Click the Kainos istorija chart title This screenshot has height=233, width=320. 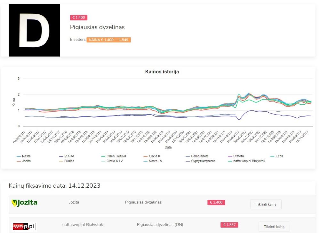[162, 71]
